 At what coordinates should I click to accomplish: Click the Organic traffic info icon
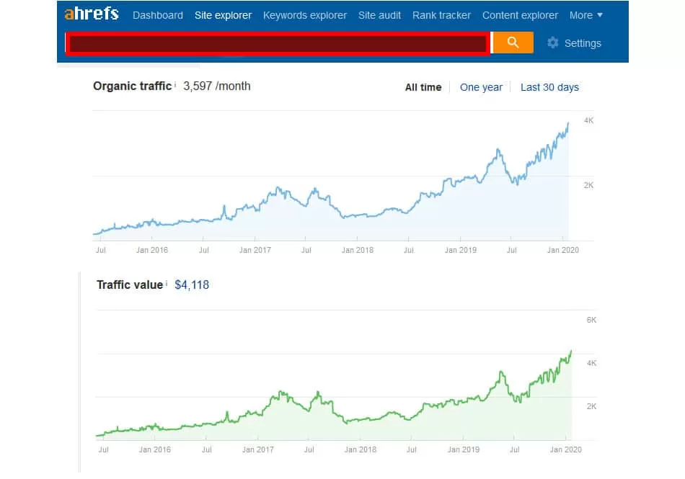tap(175, 85)
